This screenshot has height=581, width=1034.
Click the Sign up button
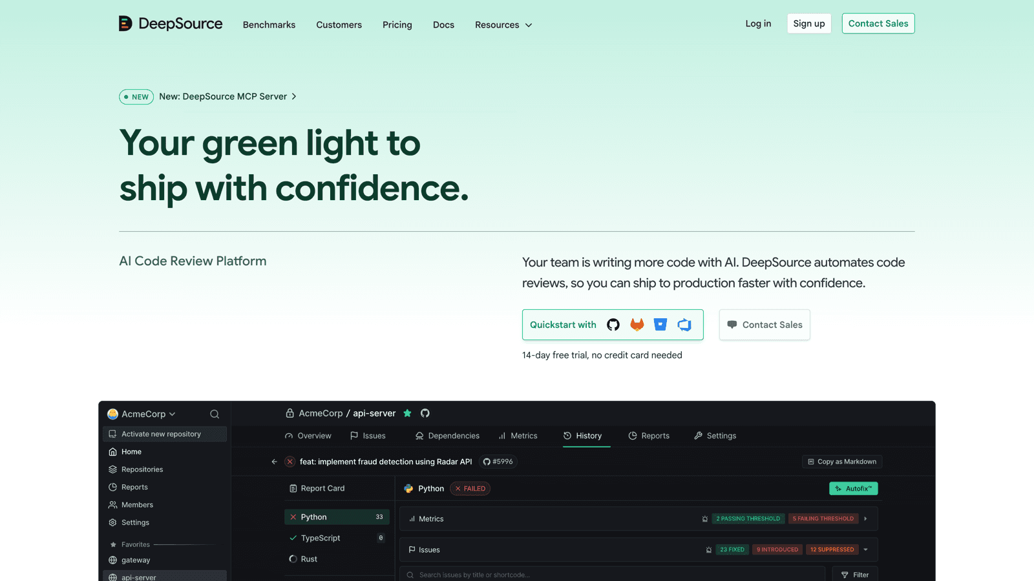pyautogui.click(x=809, y=23)
